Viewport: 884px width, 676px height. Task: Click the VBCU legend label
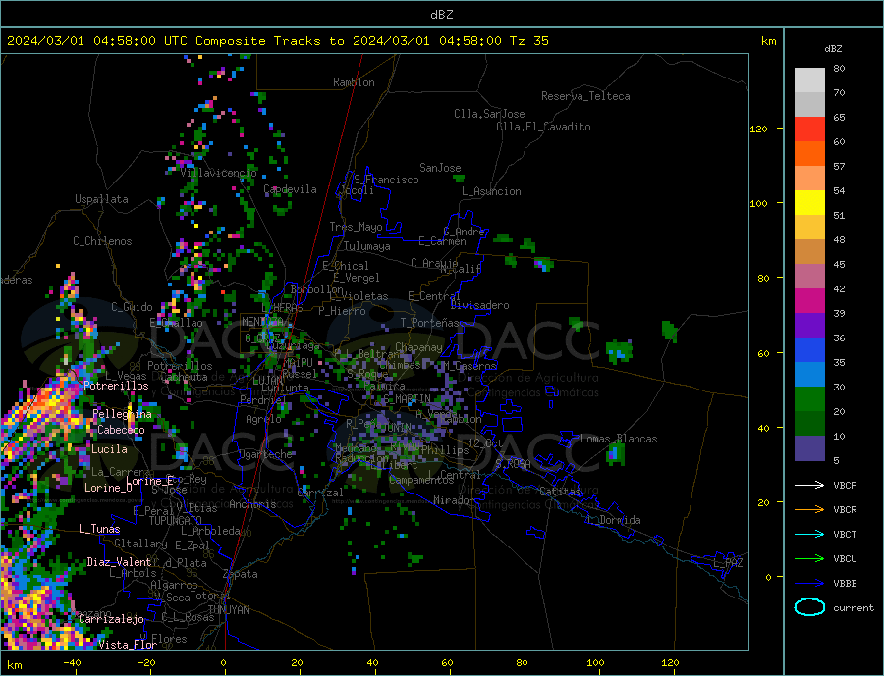[x=845, y=559]
